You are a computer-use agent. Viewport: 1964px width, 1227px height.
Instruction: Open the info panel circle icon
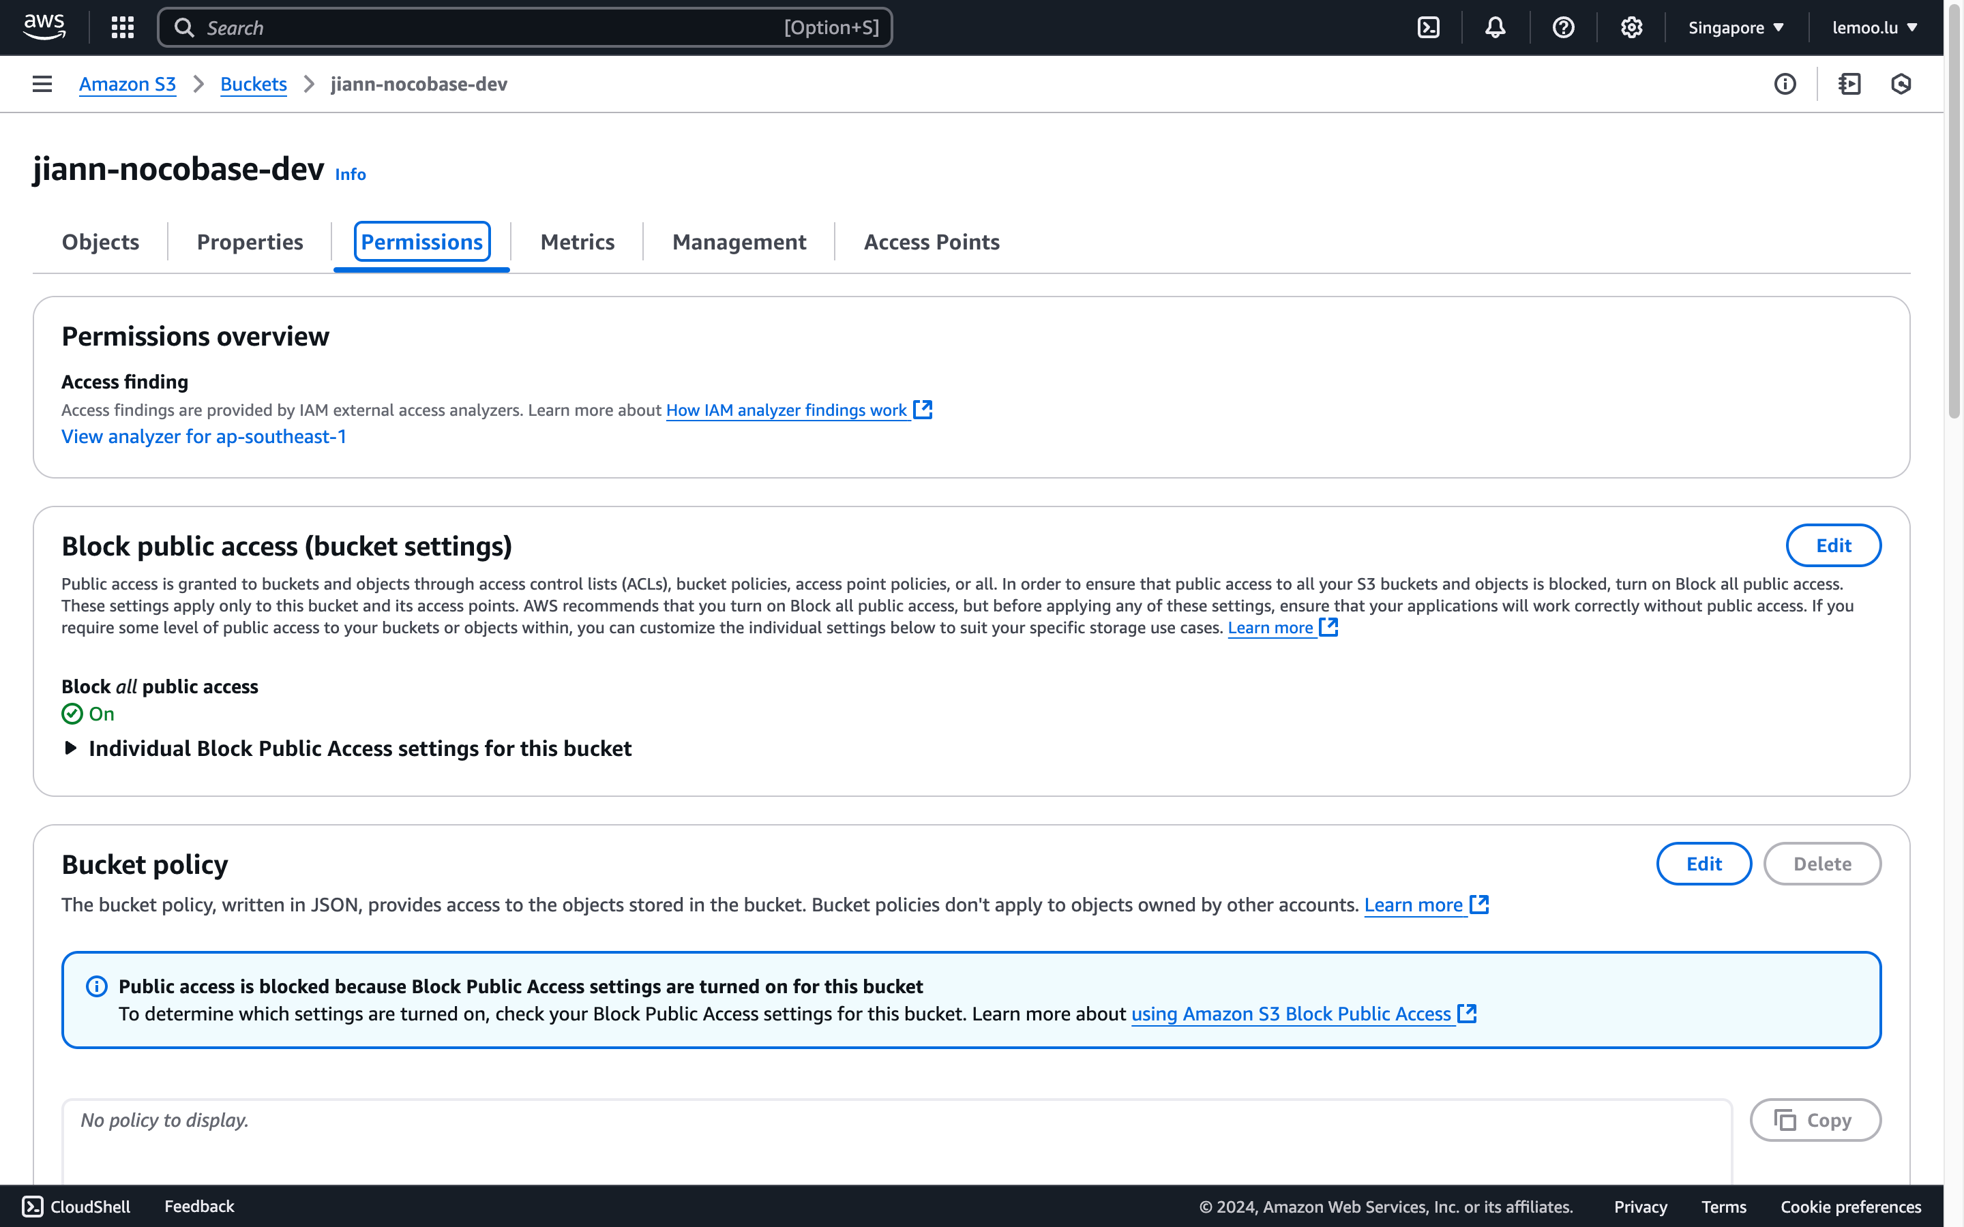tap(1785, 84)
